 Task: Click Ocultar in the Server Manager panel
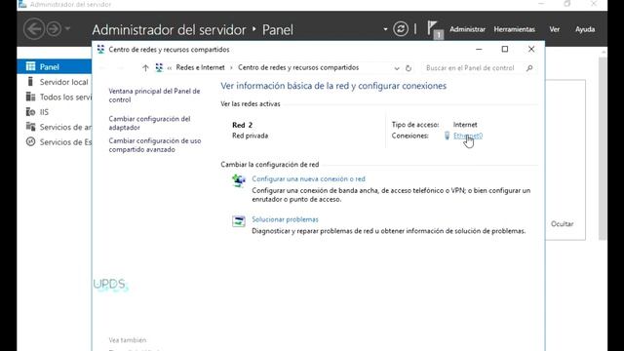[562, 223]
